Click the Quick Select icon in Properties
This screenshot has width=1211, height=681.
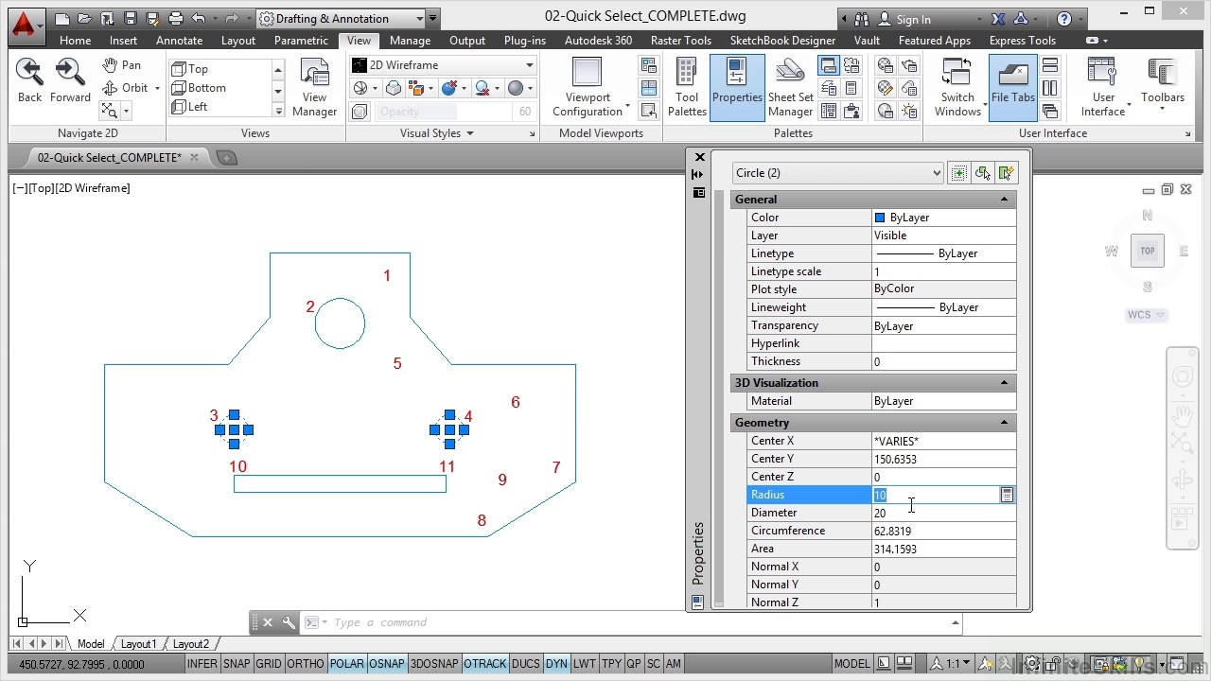click(x=1006, y=173)
